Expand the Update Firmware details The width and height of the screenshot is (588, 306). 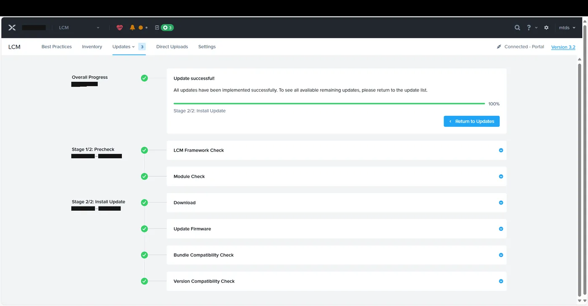coord(501,229)
